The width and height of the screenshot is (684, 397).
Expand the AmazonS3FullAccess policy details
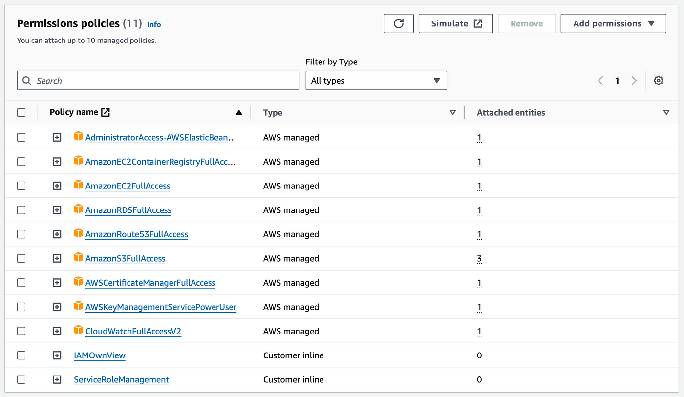coord(57,259)
